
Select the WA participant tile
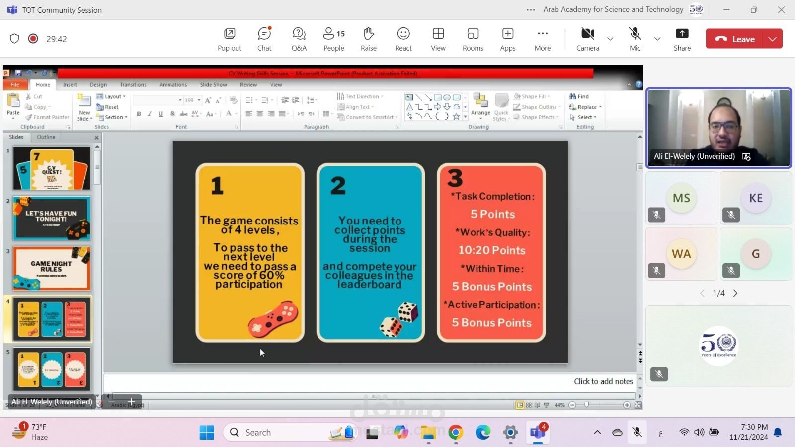(681, 254)
